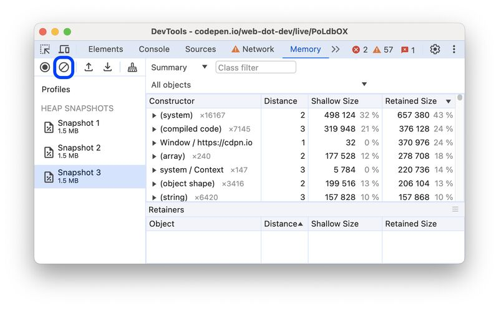The width and height of the screenshot is (499, 309).
Task: Expand the Window / https://cdpn.io row
Action: (154, 143)
